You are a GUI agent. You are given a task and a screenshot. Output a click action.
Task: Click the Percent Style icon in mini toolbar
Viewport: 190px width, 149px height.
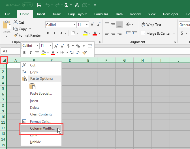coord(78,46)
